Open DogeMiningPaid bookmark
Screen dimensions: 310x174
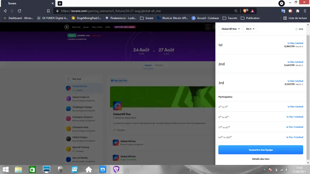pos(87,18)
